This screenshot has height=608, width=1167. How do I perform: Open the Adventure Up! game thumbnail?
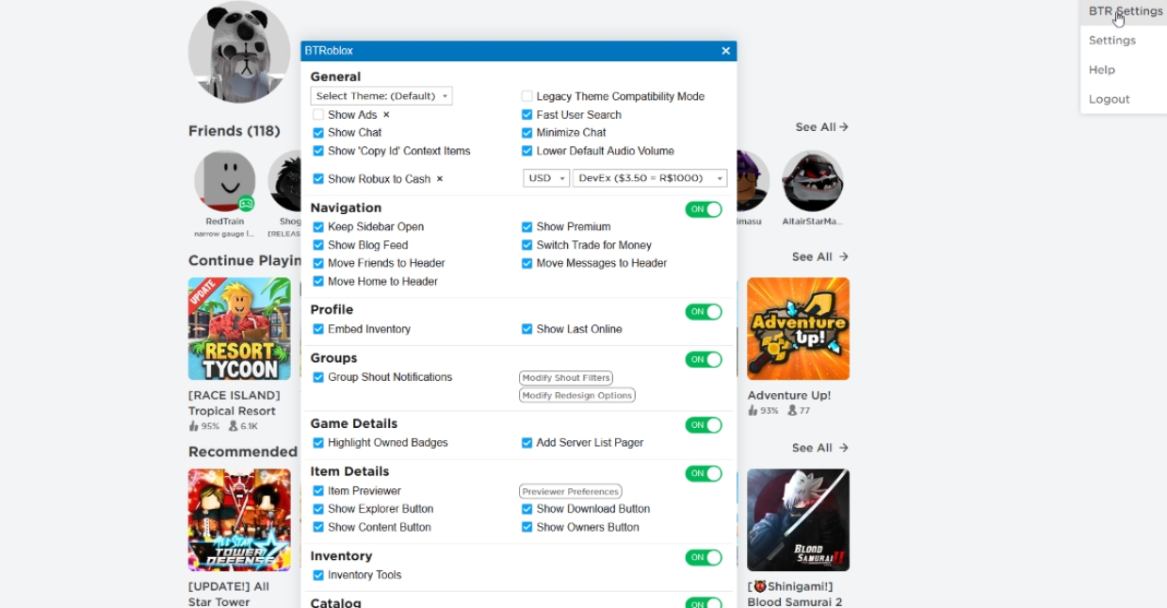point(798,329)
